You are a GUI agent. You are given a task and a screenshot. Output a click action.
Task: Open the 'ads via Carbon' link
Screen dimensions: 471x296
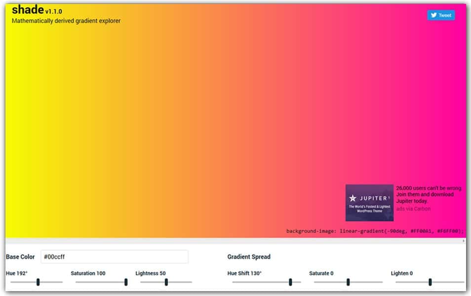click(414, 208)
